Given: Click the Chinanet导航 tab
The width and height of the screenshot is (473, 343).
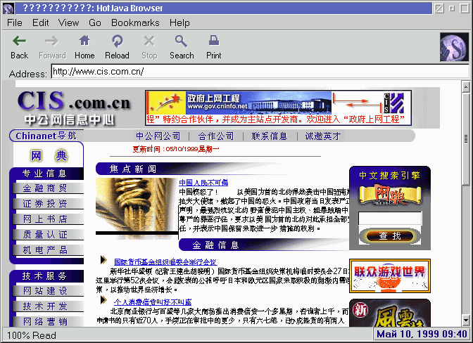Looking at the screenshot, I should click(46, 136).
